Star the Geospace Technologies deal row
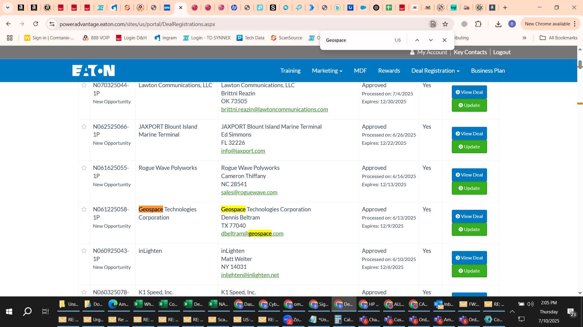 pyautogui.click(x=84, y=209)
